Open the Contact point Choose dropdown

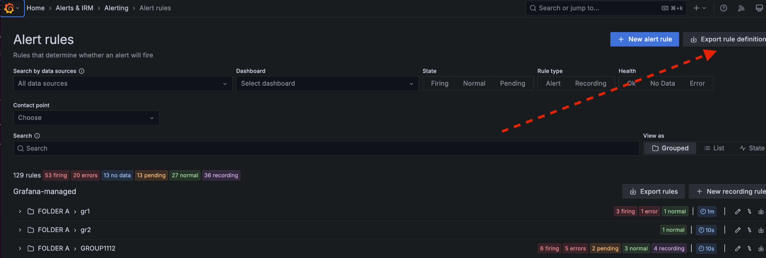coord(86,118)
